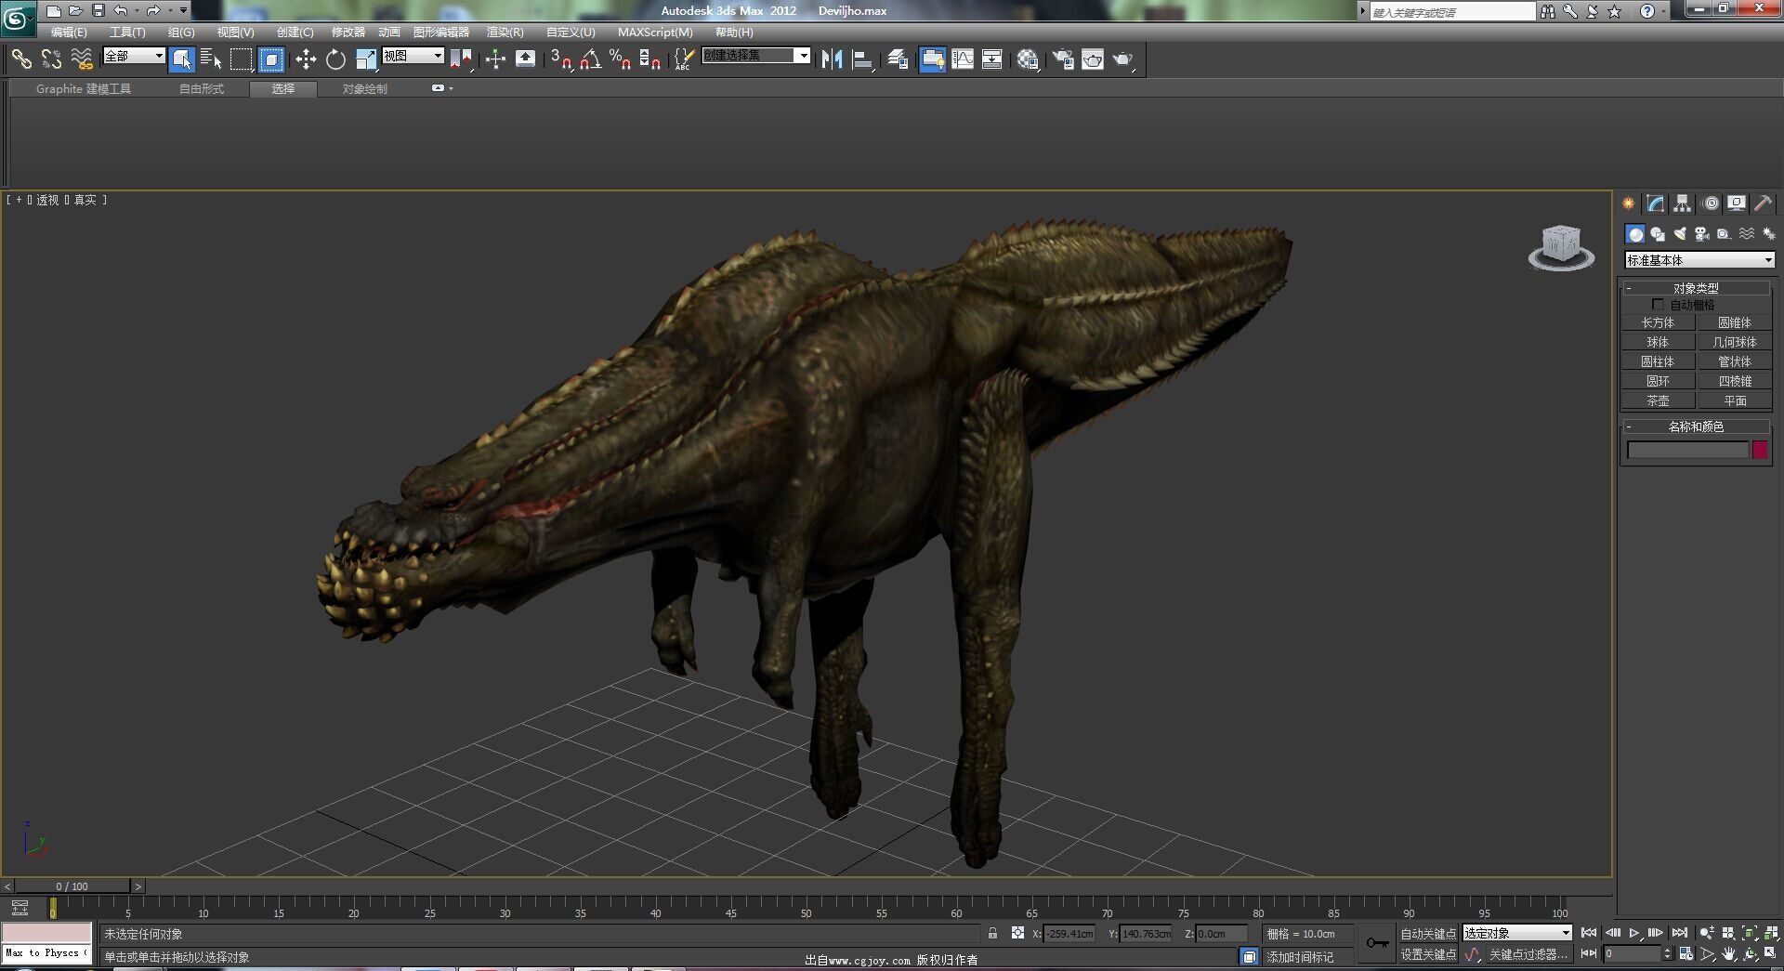Click the Align tool
Viewport: 1784px width, 971px height.
(862, 59)
